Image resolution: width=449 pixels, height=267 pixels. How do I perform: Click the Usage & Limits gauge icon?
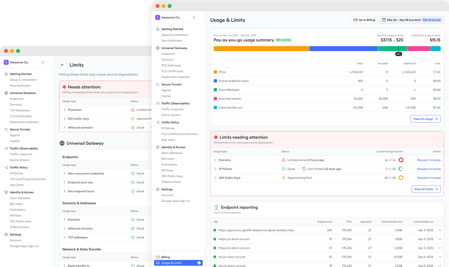(x=158, y=263)
